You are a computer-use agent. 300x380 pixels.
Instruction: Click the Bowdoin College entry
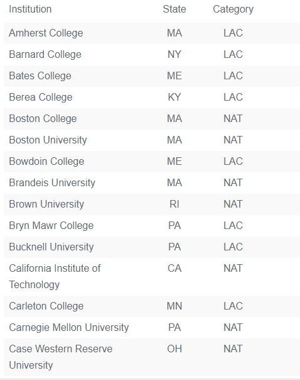(x=46, y=162)
